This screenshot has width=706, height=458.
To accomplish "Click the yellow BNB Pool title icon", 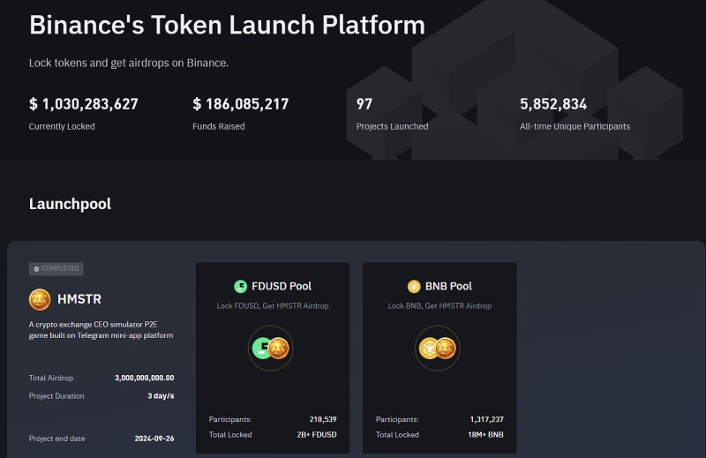I will pos(414,287).
